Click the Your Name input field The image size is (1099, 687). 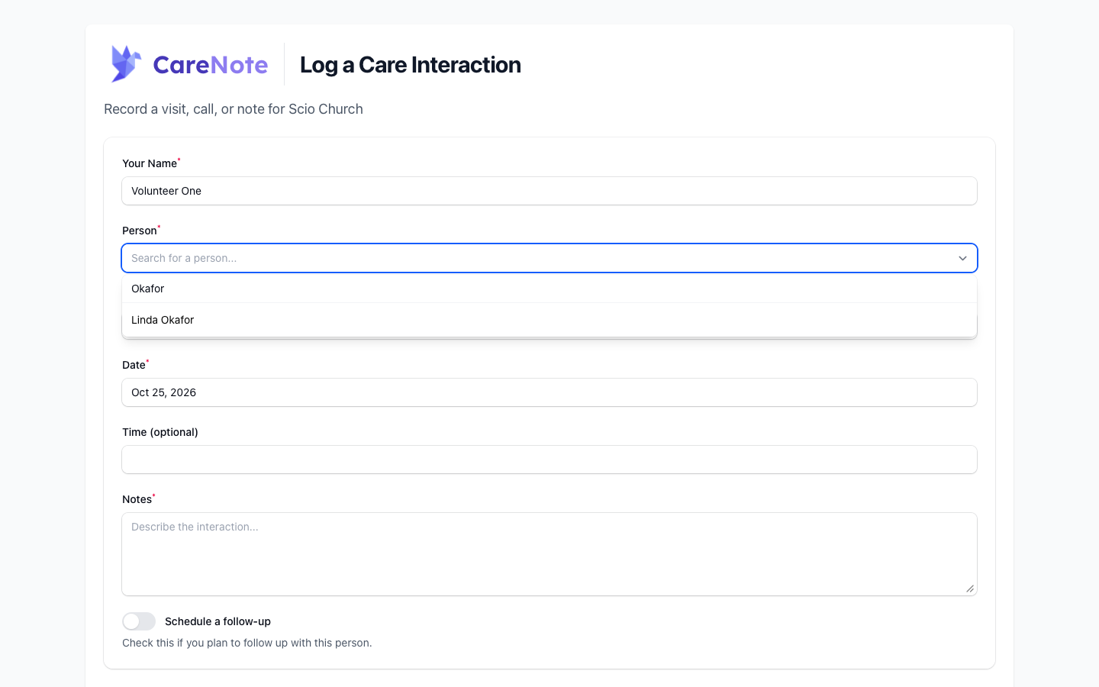click(549, 191)
